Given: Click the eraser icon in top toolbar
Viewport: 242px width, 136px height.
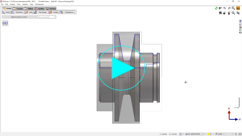Looking at the screenshot, I should coord(225,13).
